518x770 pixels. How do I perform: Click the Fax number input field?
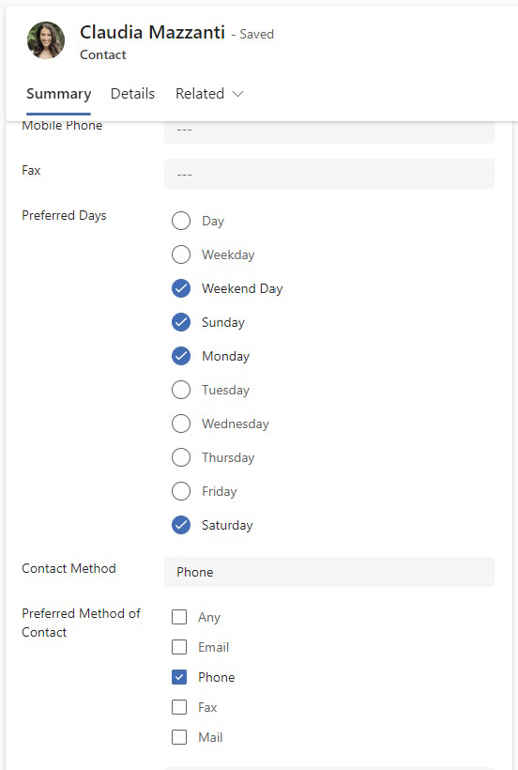[329, 174]
